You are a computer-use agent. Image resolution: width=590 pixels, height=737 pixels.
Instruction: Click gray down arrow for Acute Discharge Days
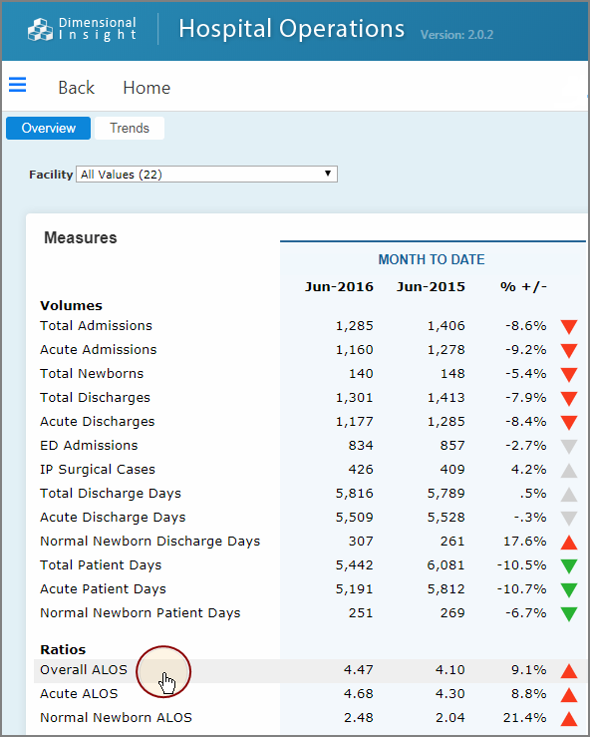(569, 518)
